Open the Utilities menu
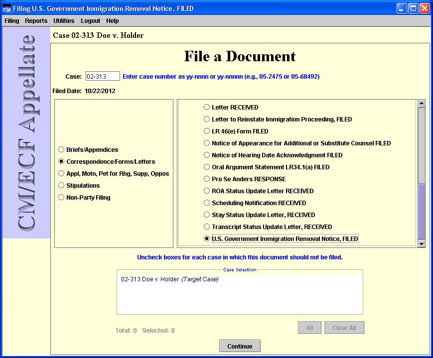 point(64,21)
